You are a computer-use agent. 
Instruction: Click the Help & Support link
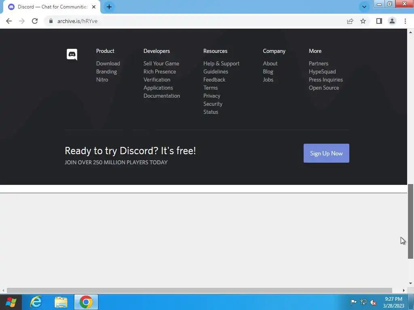pos(221,63)
